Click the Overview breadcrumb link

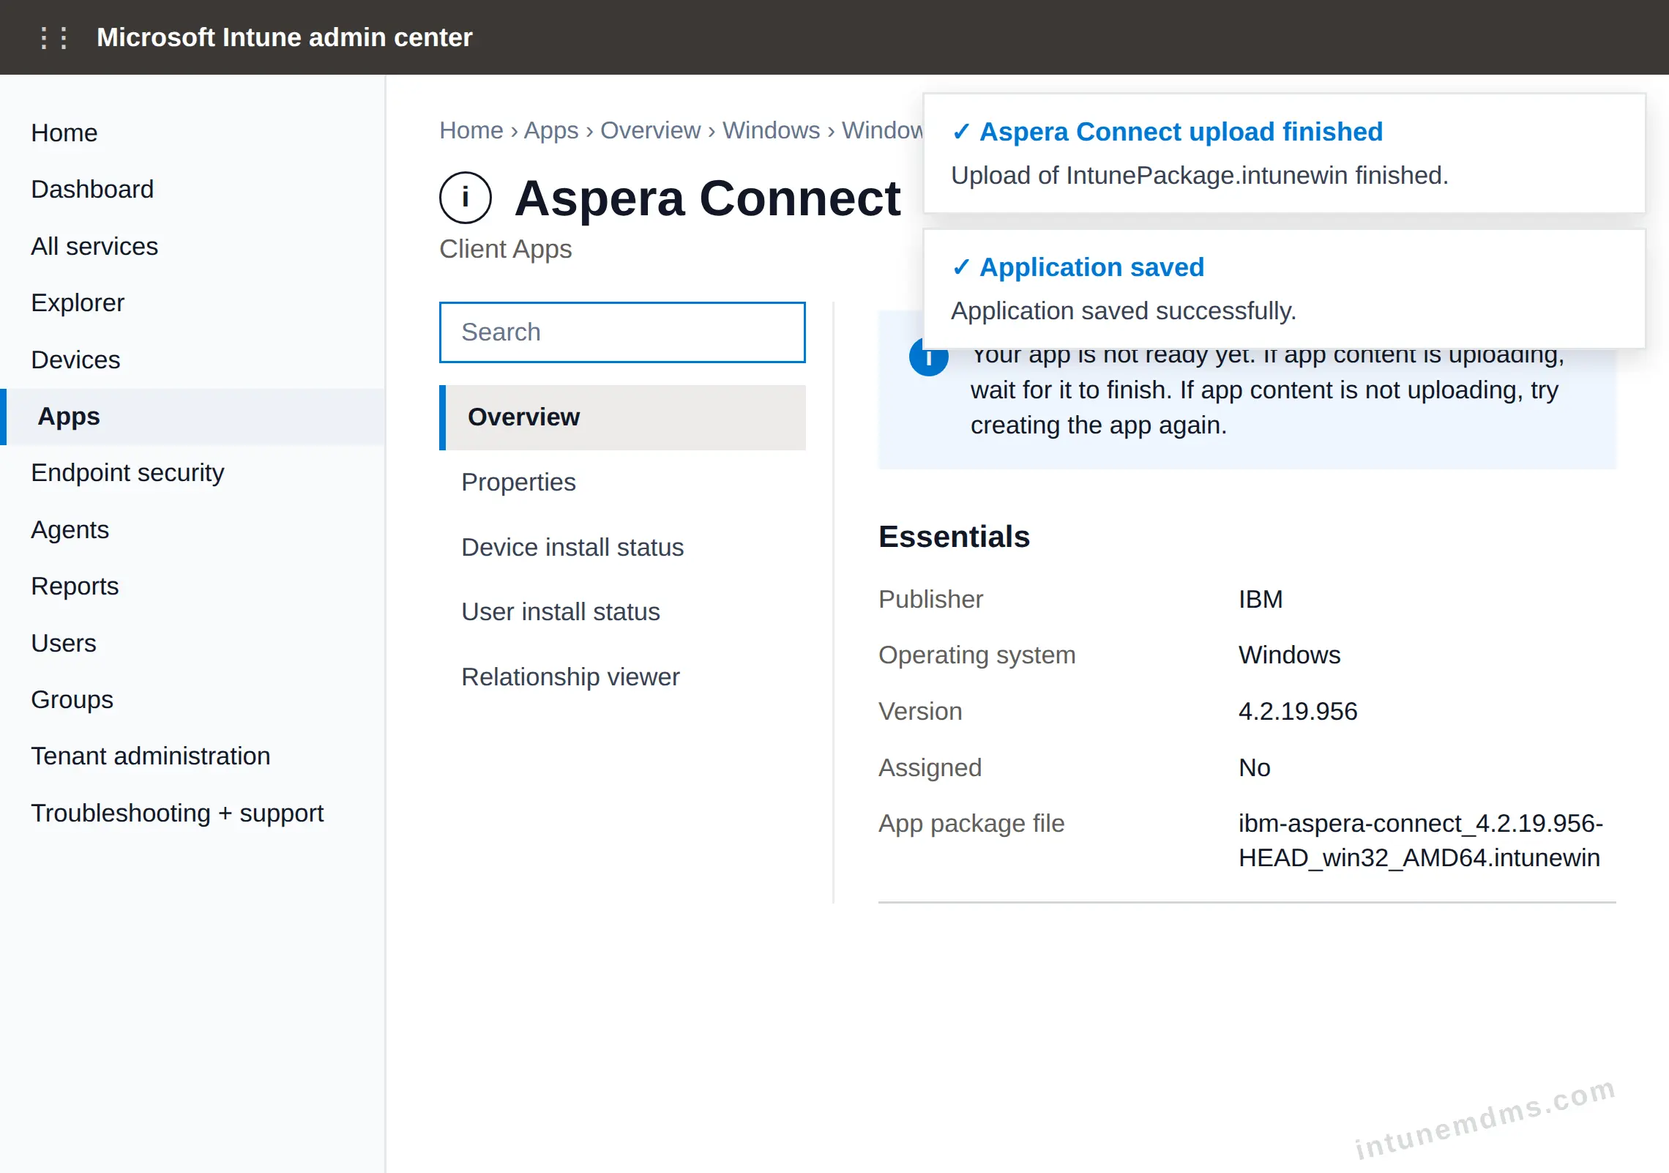650,130
